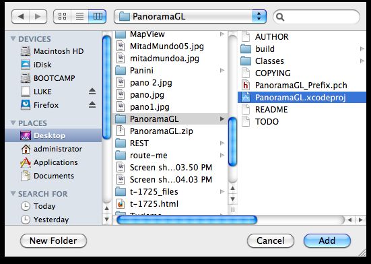Select the TODO file
Screen dimensions: 371x264
click(302, 122)
